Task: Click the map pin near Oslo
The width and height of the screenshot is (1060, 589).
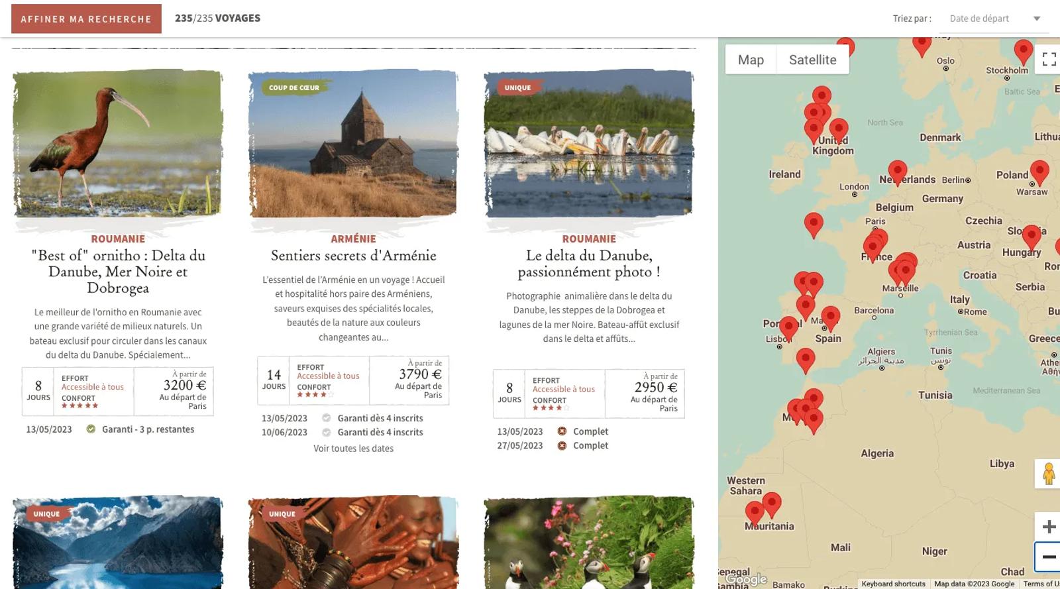Action: [922, 45]
